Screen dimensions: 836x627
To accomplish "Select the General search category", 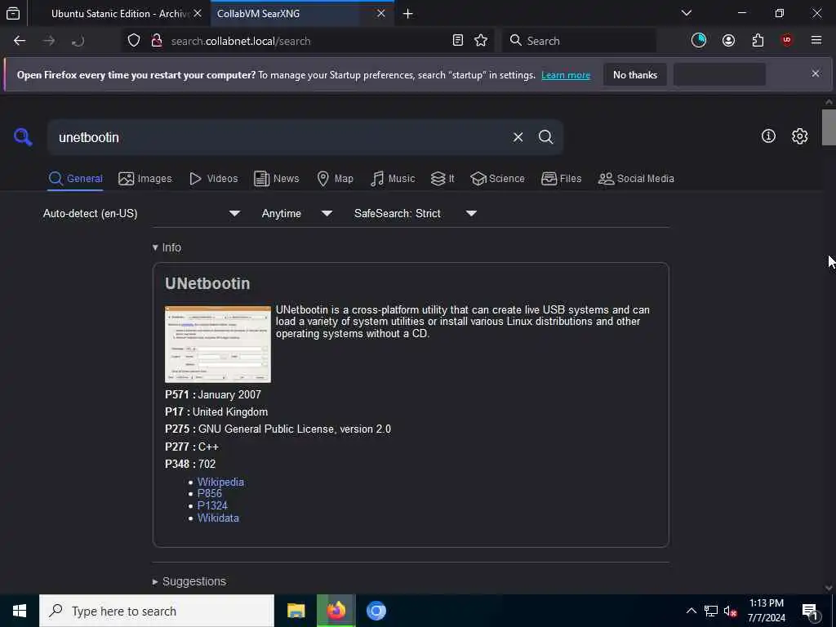I will 76,179.
